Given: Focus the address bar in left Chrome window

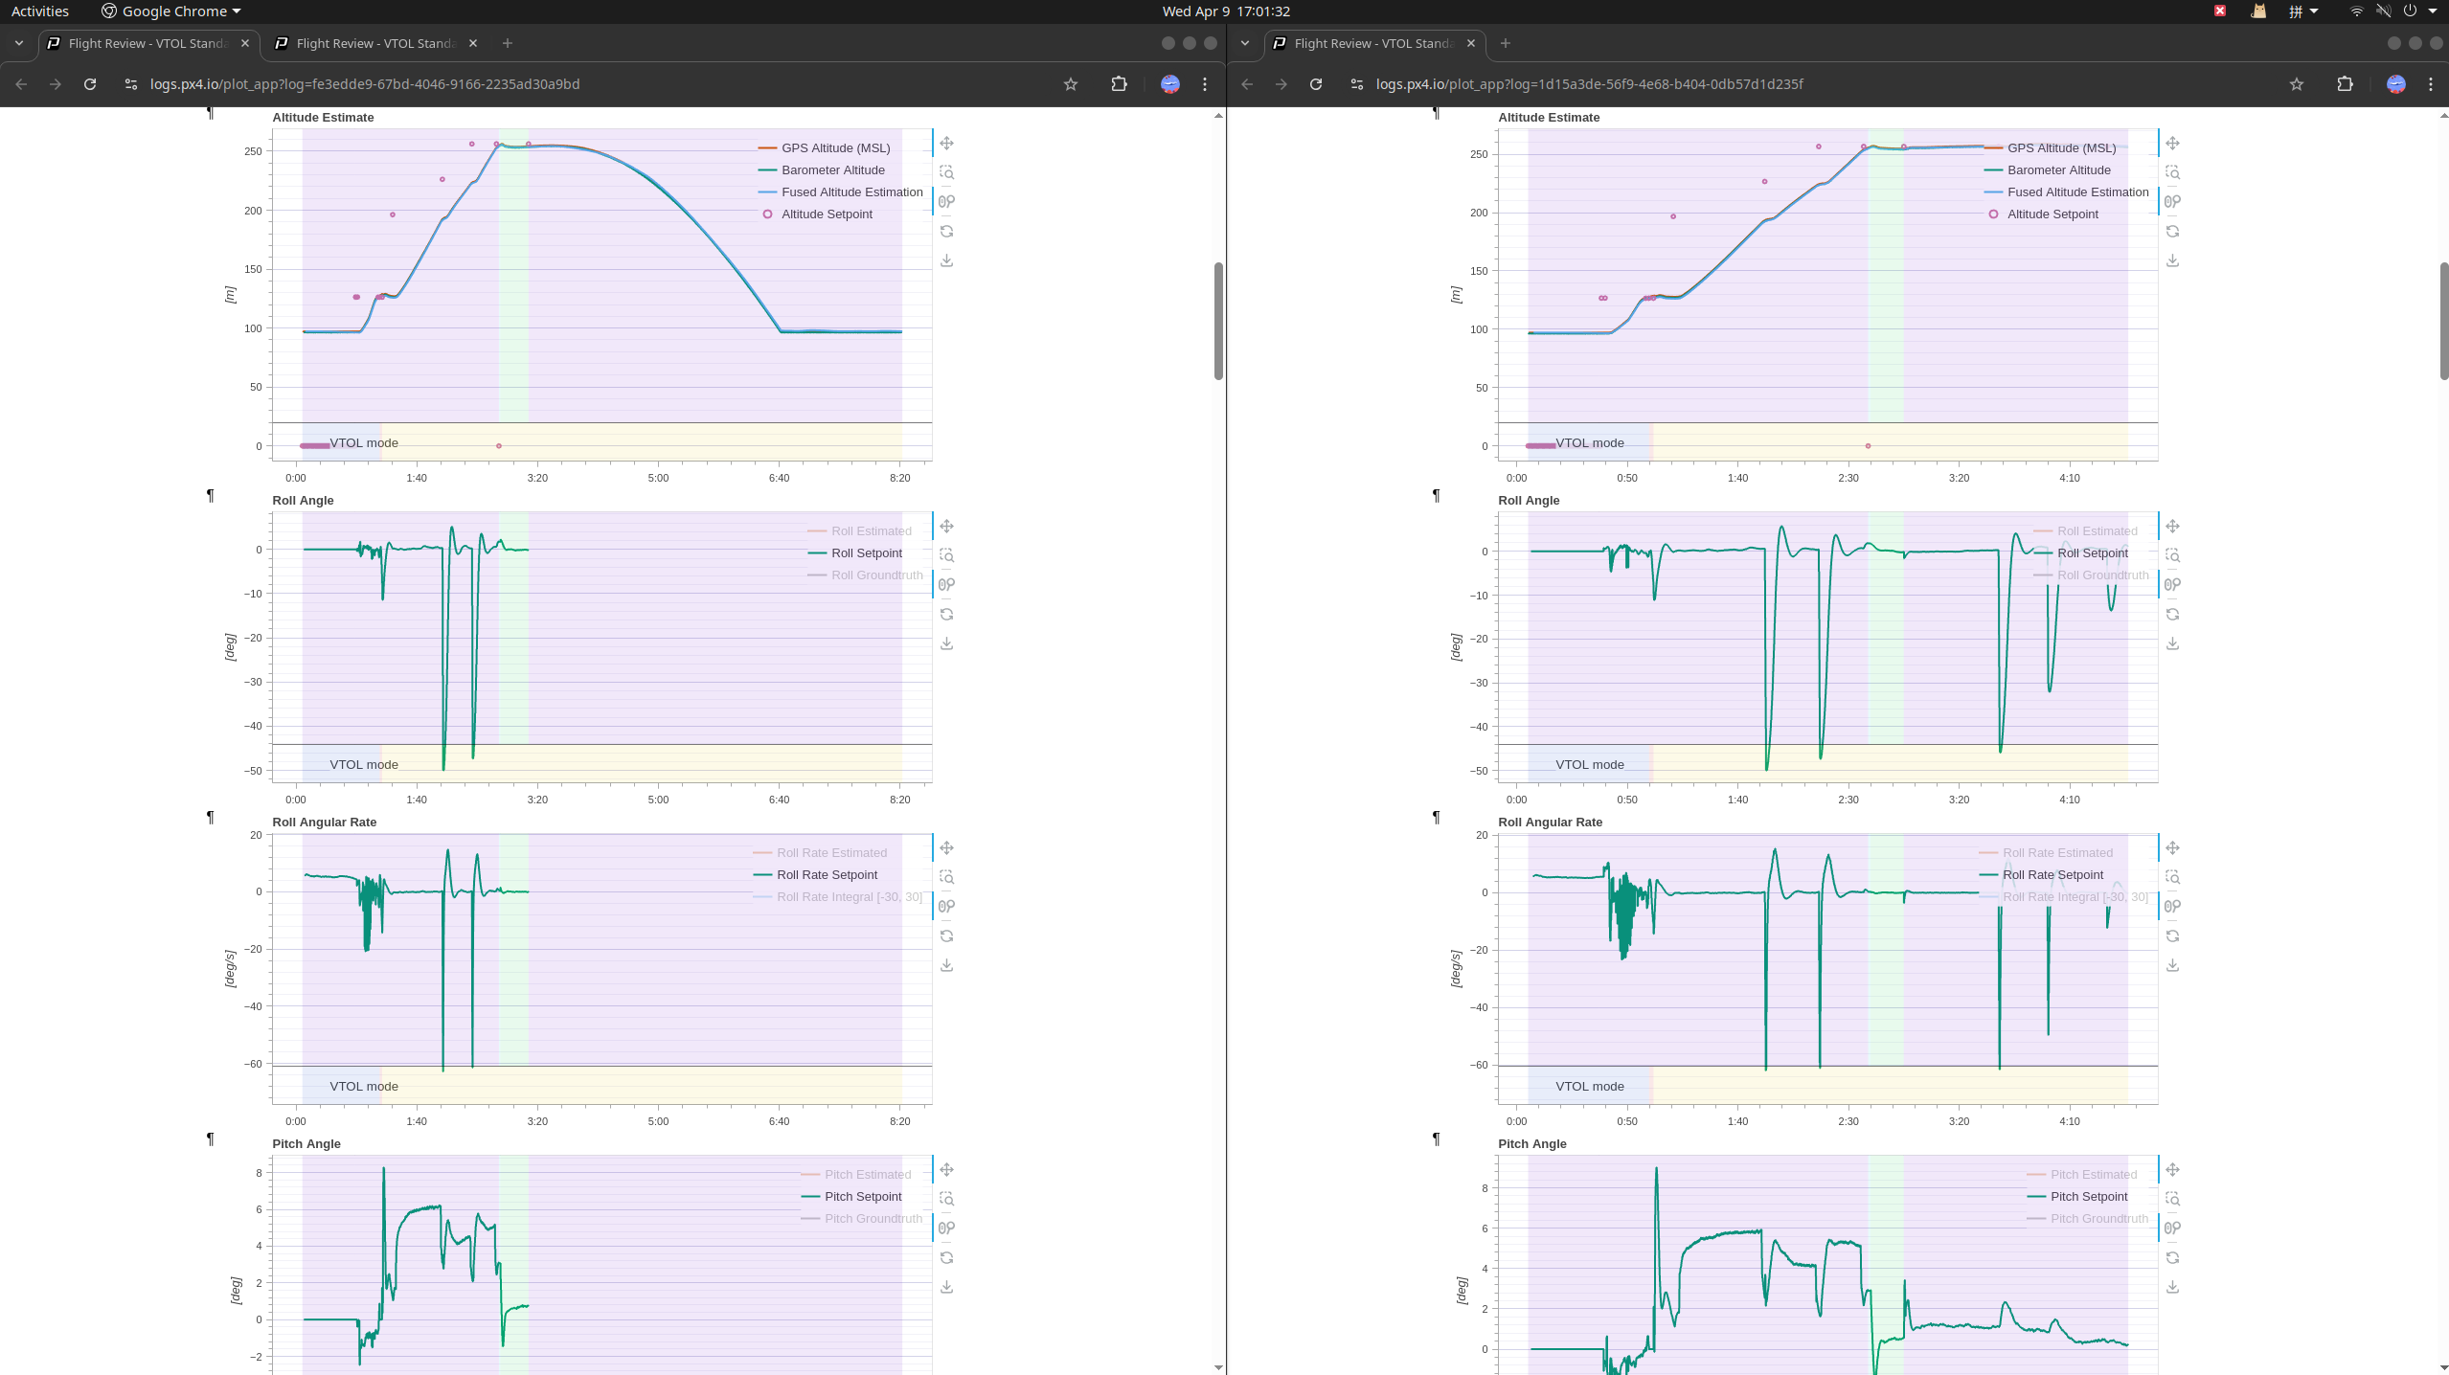Looking at the screenshot, I should [594, 84].
